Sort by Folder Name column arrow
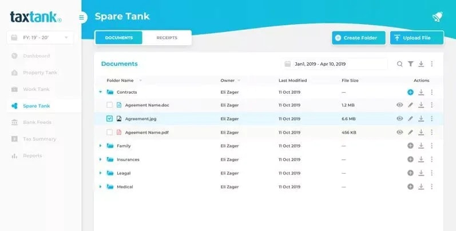 tap(141, 81)
